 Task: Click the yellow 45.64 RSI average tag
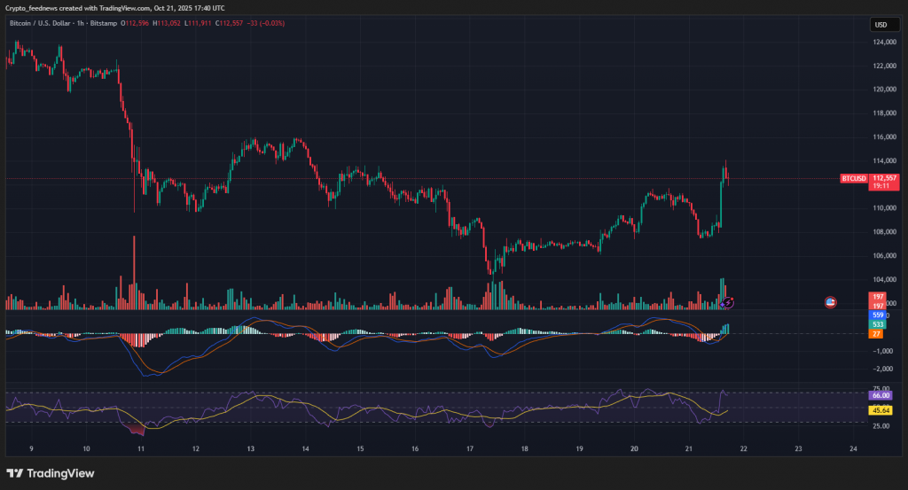coord(881,410)
